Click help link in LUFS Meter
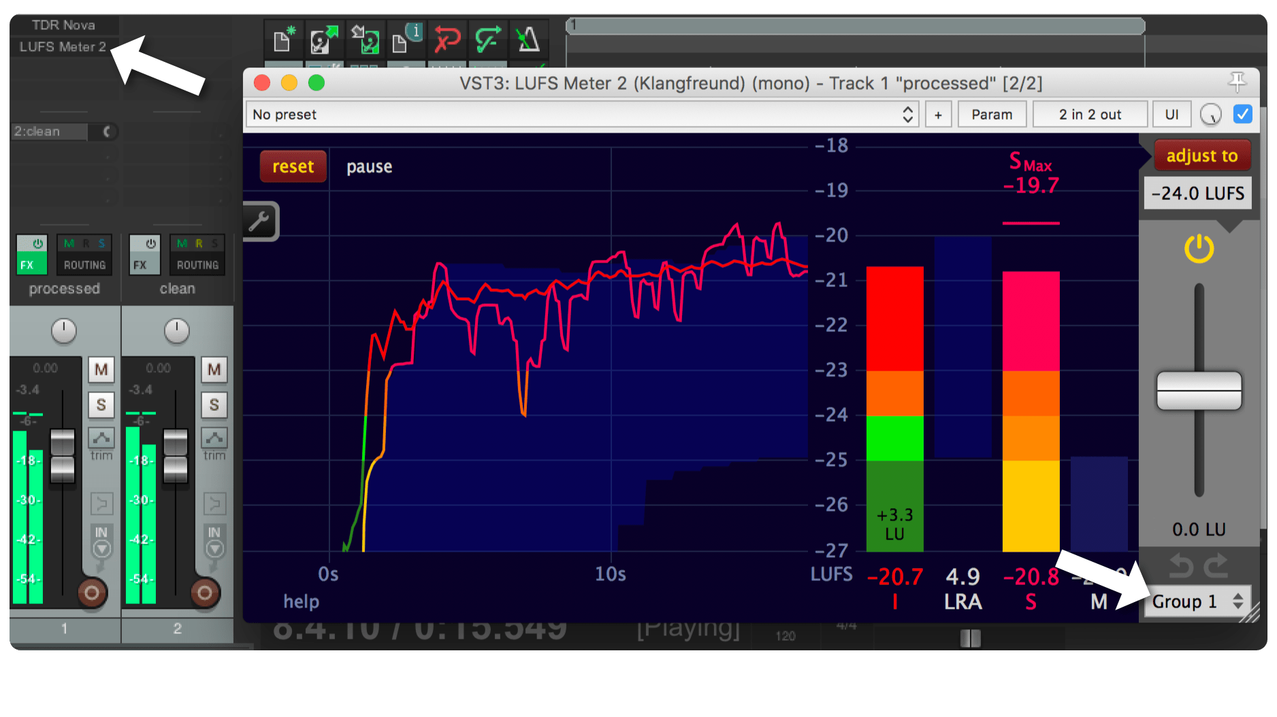Screen dimensions: 1277x717 [301, 601]
